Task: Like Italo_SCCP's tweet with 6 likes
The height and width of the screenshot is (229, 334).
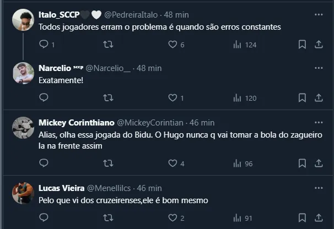Action: point(173,45)
